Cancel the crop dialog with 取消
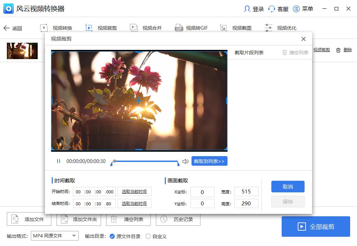Viewport: 357px width, 246px height. coord(288,187)
